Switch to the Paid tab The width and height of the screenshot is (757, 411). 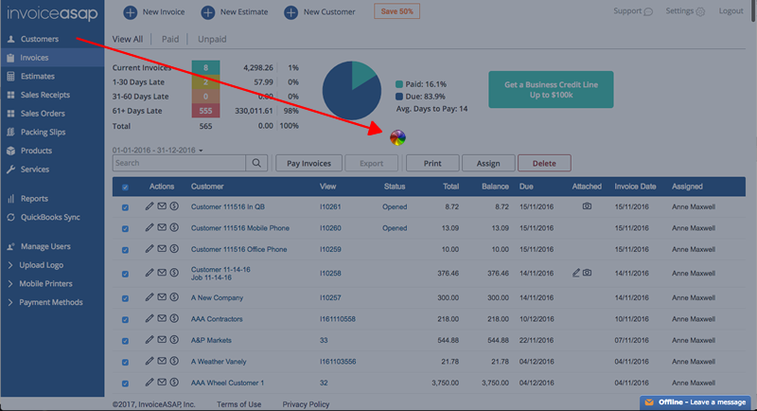click(170, 40)
